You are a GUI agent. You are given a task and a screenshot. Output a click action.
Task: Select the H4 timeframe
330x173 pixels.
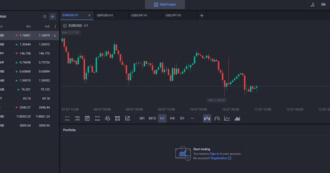coord(172,118)
